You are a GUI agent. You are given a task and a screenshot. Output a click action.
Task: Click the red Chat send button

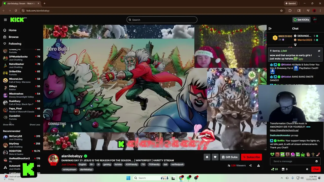coord(316,169)
